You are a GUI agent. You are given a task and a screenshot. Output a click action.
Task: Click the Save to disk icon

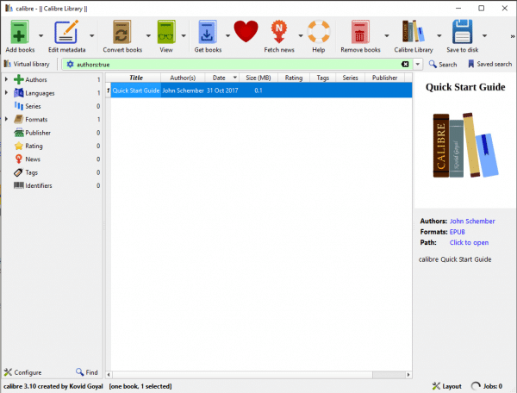462,33
